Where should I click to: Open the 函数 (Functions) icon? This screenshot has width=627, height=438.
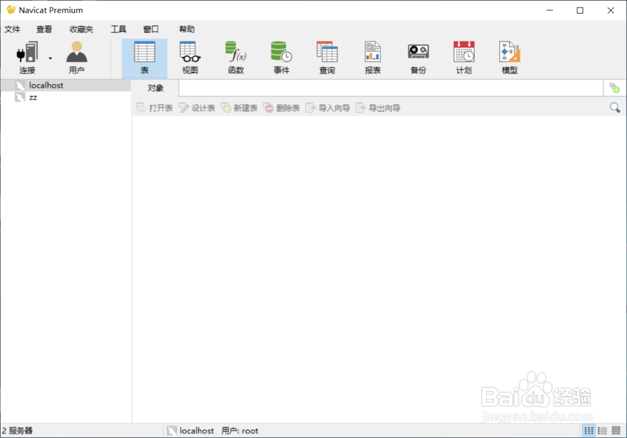(236, 56)
